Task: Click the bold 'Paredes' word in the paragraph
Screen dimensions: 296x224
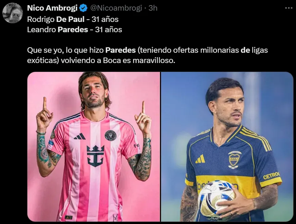Action: point(121,50)
